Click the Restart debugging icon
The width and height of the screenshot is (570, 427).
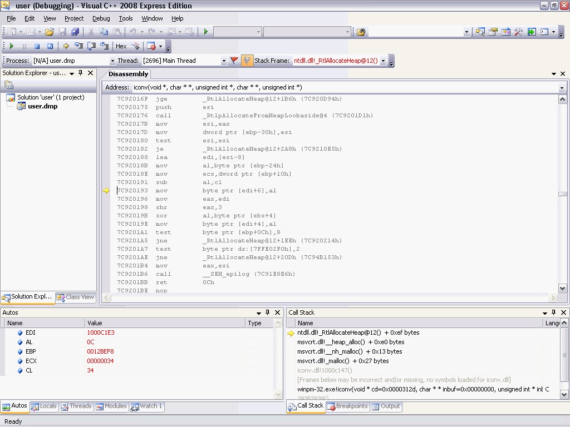click(x=50, y=46)
